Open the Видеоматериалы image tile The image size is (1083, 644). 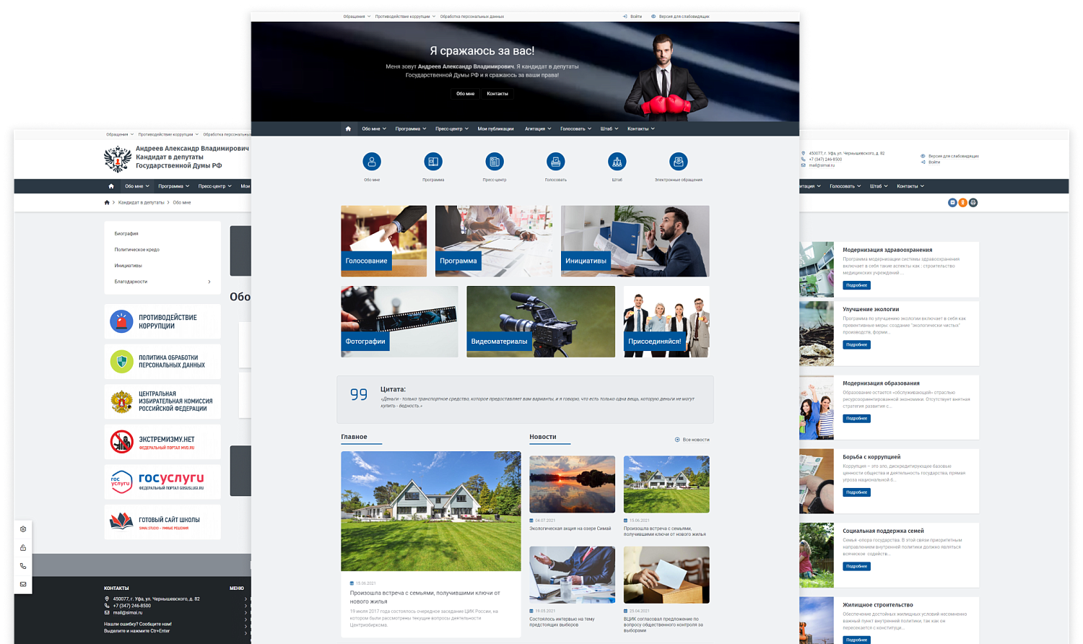coord(541,321)
